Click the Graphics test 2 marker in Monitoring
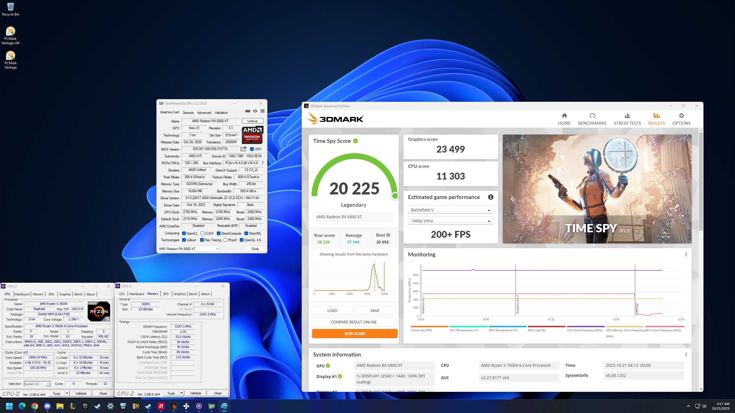The image size is (735, 413). pyautogui.click(x=518, y=304)
